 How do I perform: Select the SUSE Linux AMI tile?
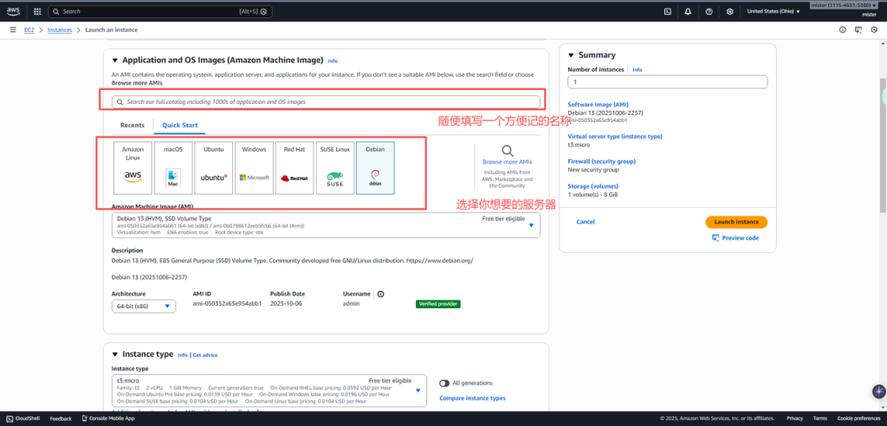[335, 168]
